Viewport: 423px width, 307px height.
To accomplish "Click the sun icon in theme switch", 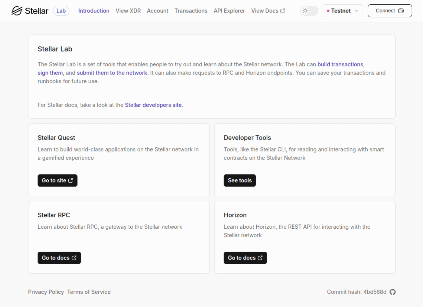I will (305, 11).
